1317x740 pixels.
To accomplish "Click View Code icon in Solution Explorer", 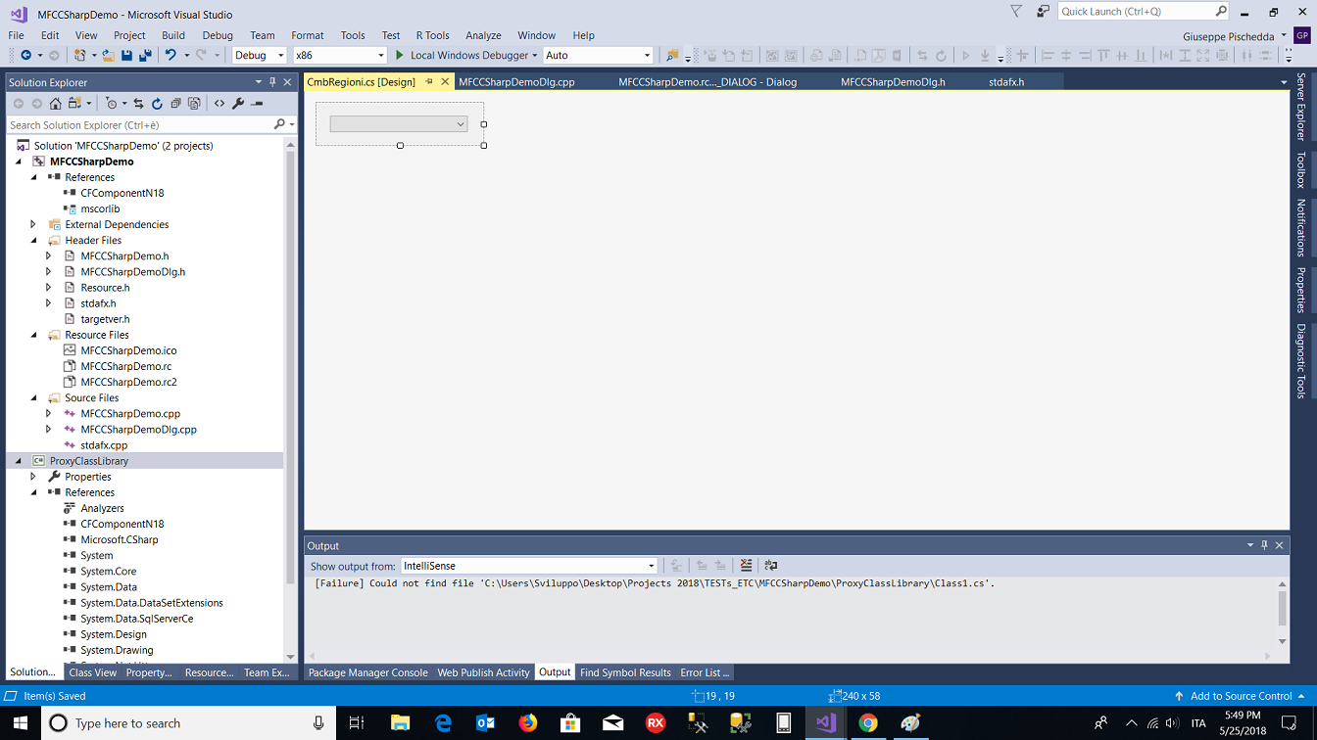I will point(219,103).
